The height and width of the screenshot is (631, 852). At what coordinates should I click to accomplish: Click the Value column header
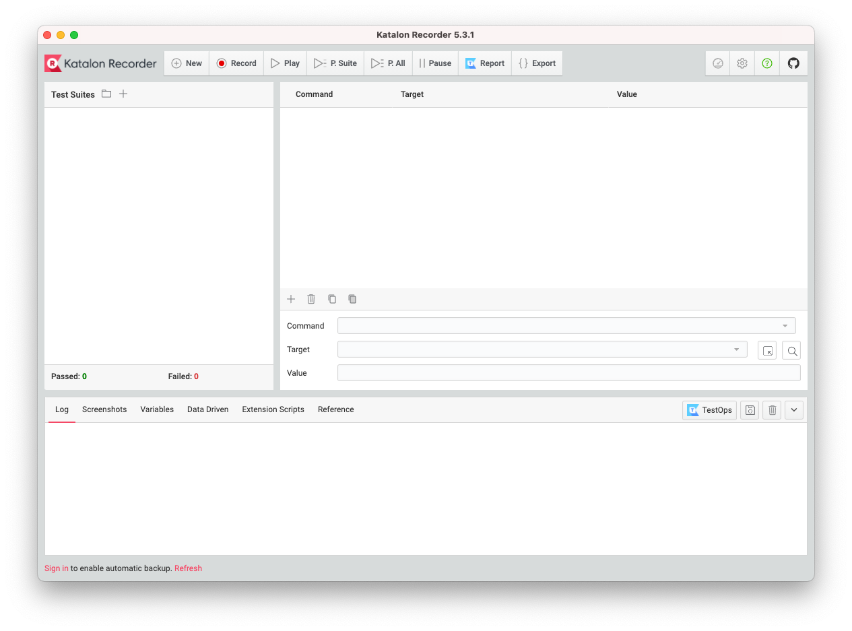pos(627,94)
